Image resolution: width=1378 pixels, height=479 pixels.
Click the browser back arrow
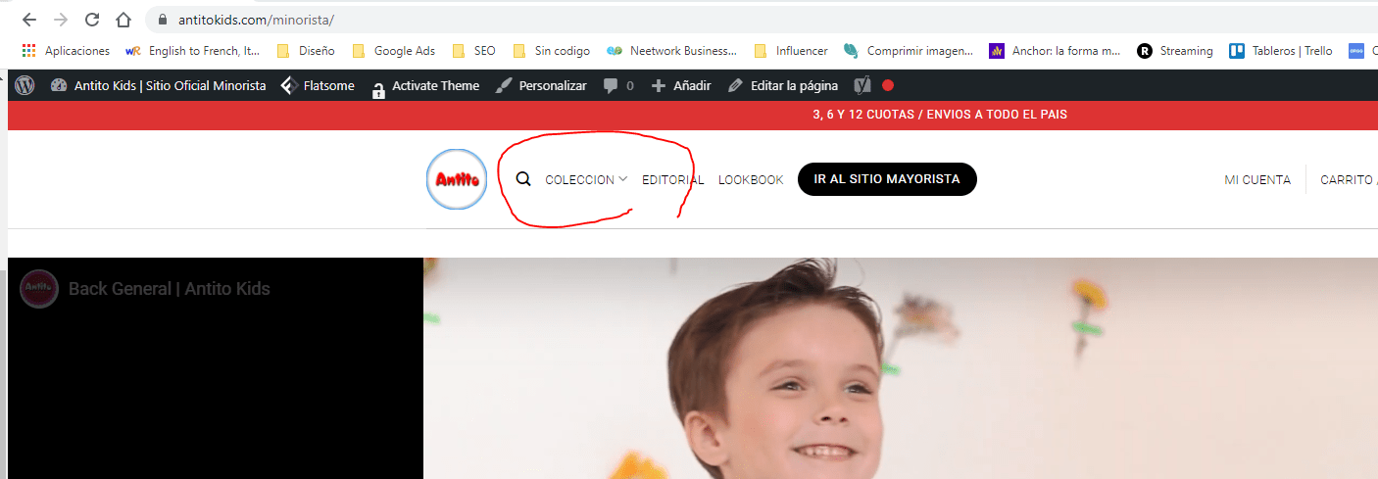pos(29,20)
